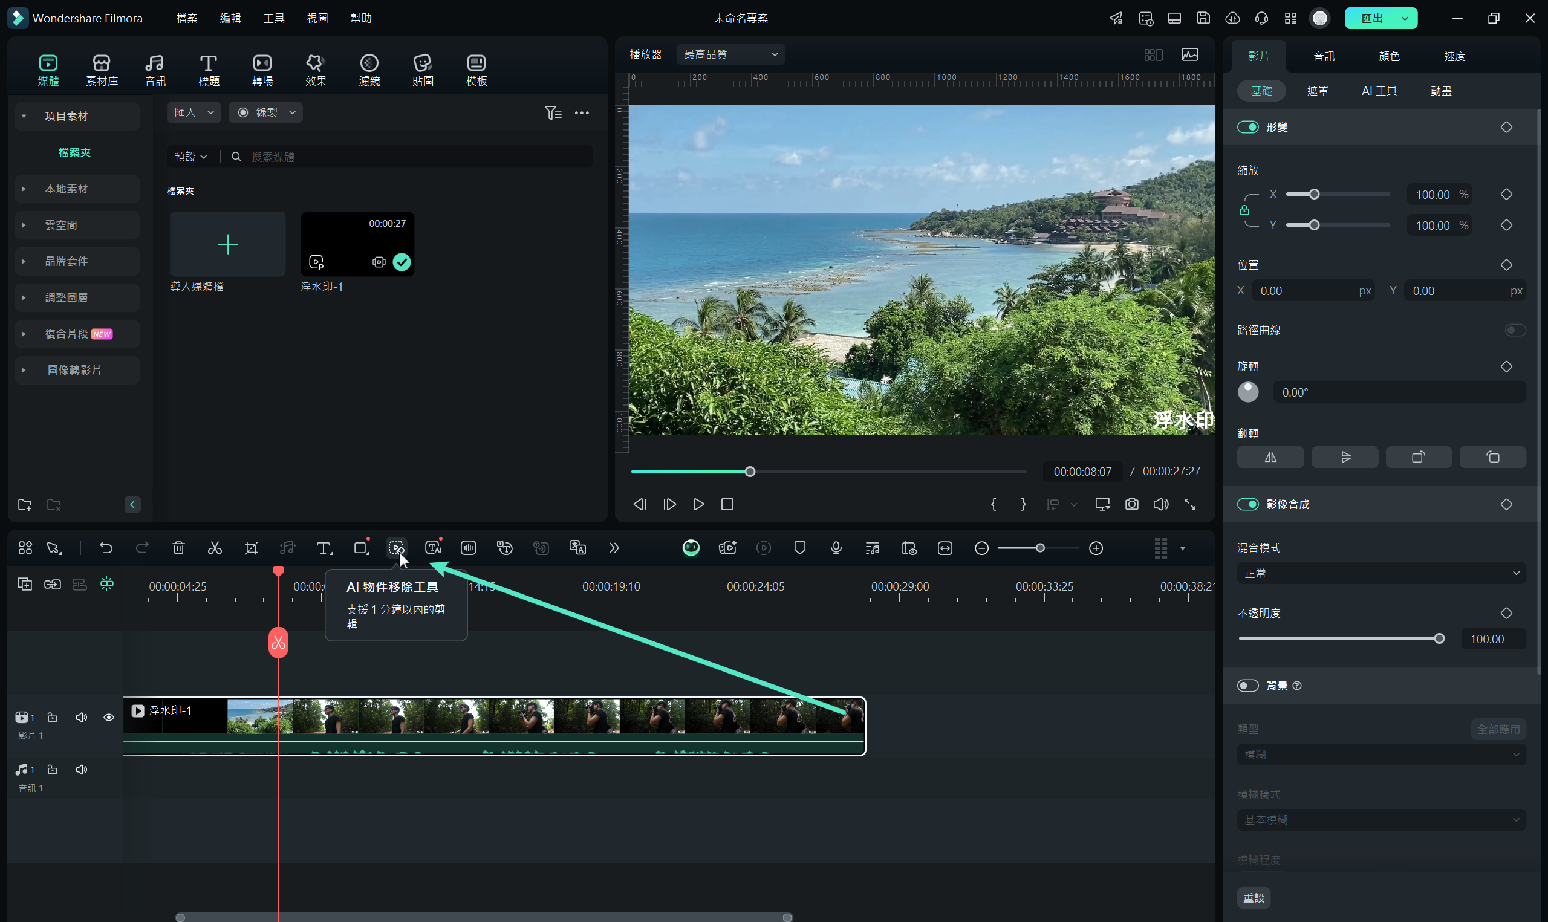The width and height of the screenshot is (1548, 922).
Task: Show more timeline tools with double chevron
Action: pos(614,547)
